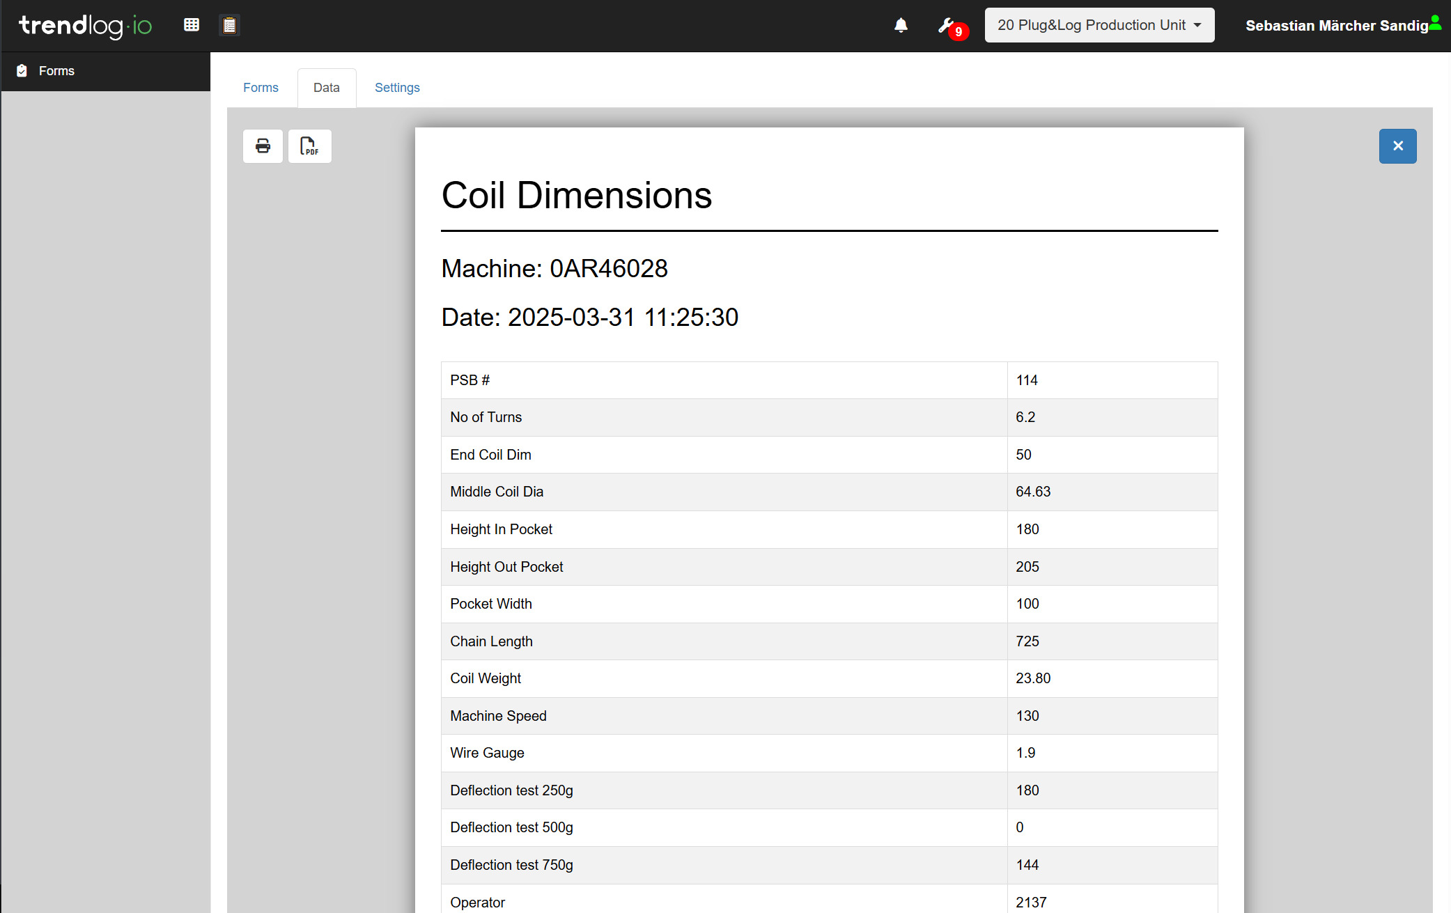Select the Data tab

click(x=327, y=88)
